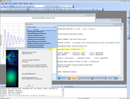Screen dimensions: 130x99
Task: Click OK in About NEiNastran dialog
Action: (29, 85)
